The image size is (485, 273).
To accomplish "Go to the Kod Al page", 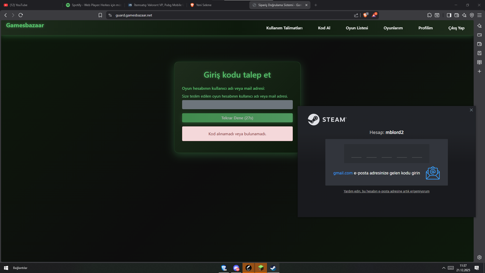I will pyautogui.click(x=324, y=28).
